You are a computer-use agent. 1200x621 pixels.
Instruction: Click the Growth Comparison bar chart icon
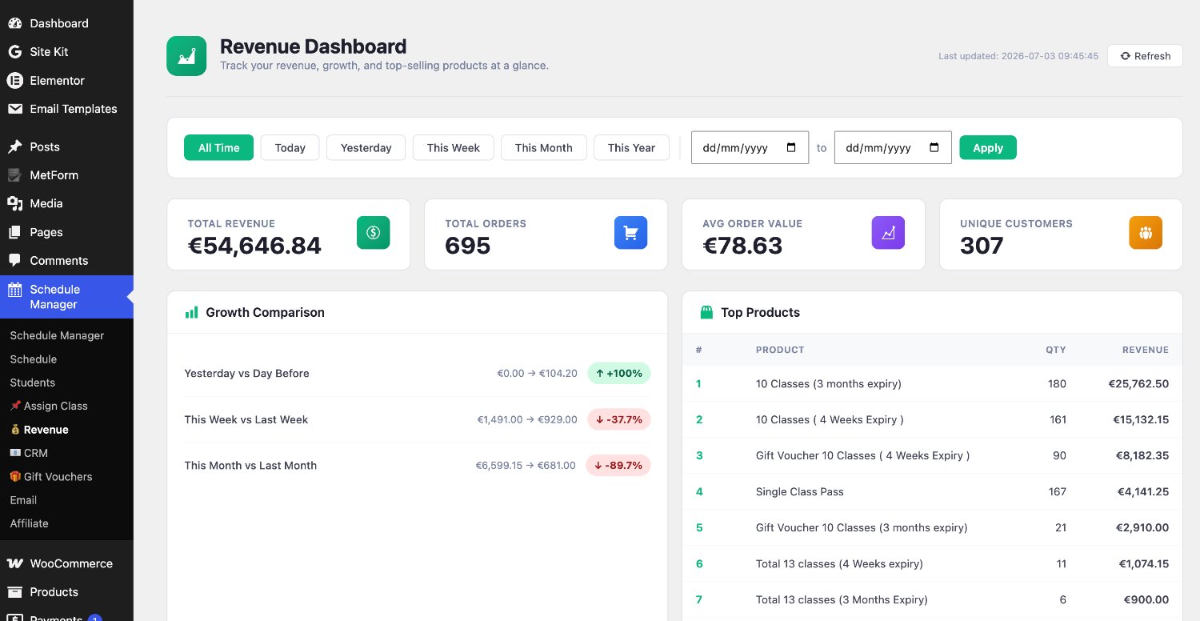point(191,312)
